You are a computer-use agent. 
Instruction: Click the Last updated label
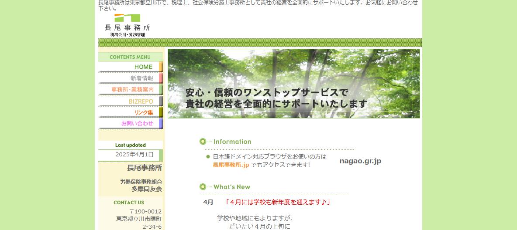point(130,145)
